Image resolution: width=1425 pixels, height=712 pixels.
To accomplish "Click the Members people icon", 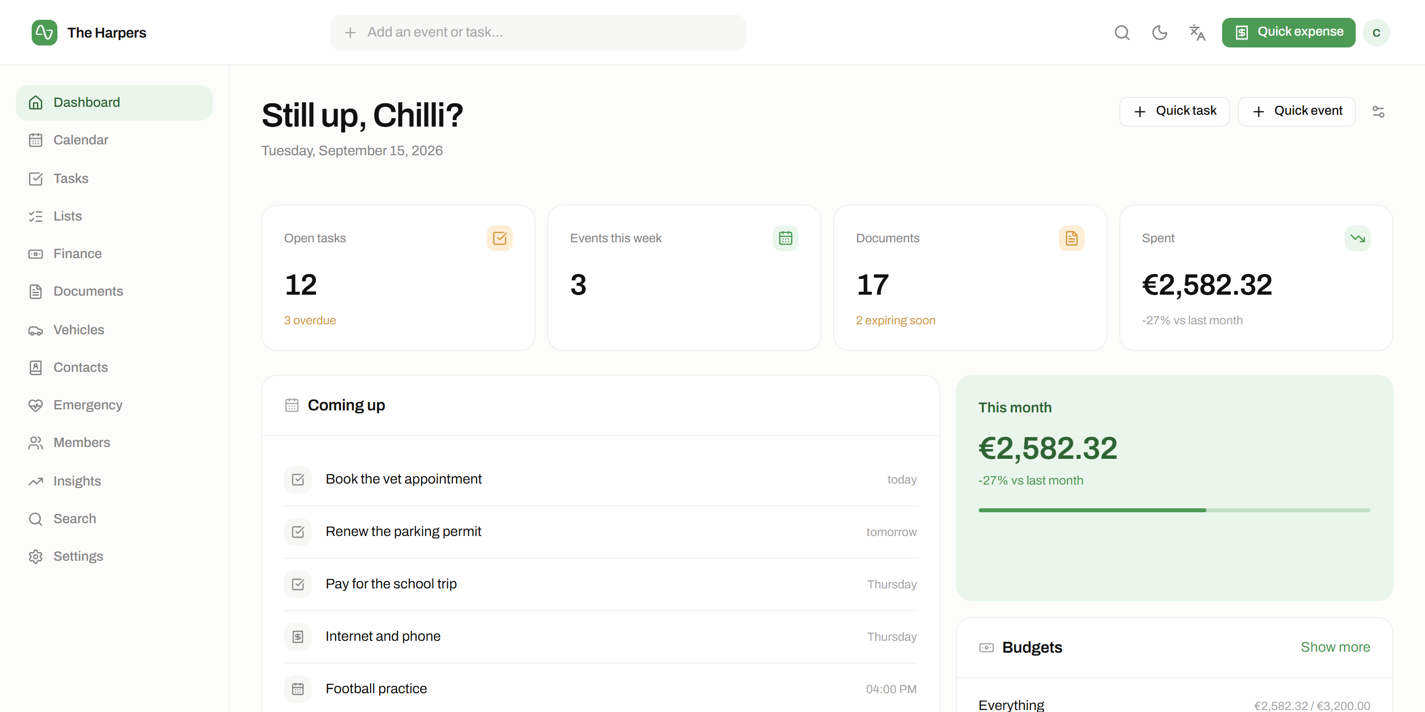I will [36, 443].
